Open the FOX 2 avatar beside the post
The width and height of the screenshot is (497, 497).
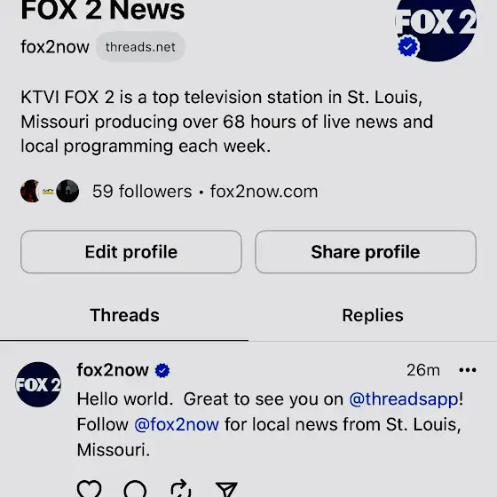pos(38,384)
